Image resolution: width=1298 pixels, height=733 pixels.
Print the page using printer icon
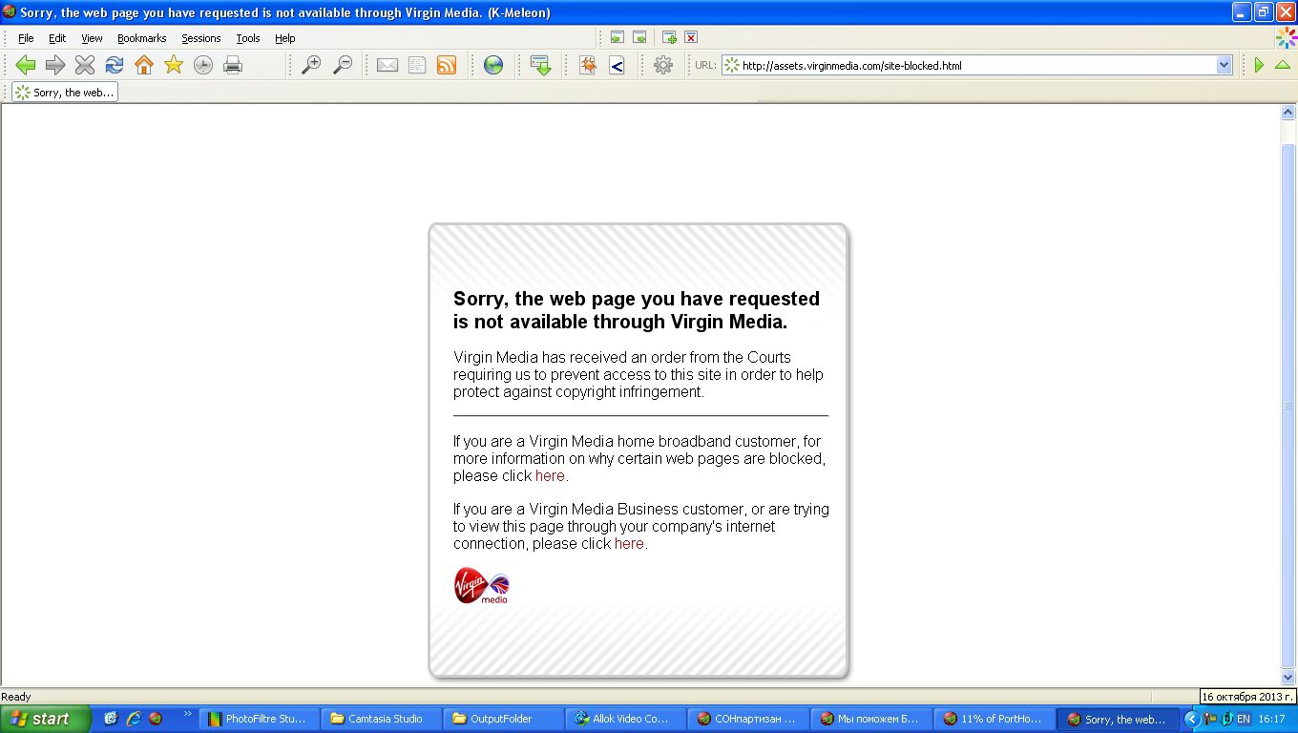click(x=233, y=65)
